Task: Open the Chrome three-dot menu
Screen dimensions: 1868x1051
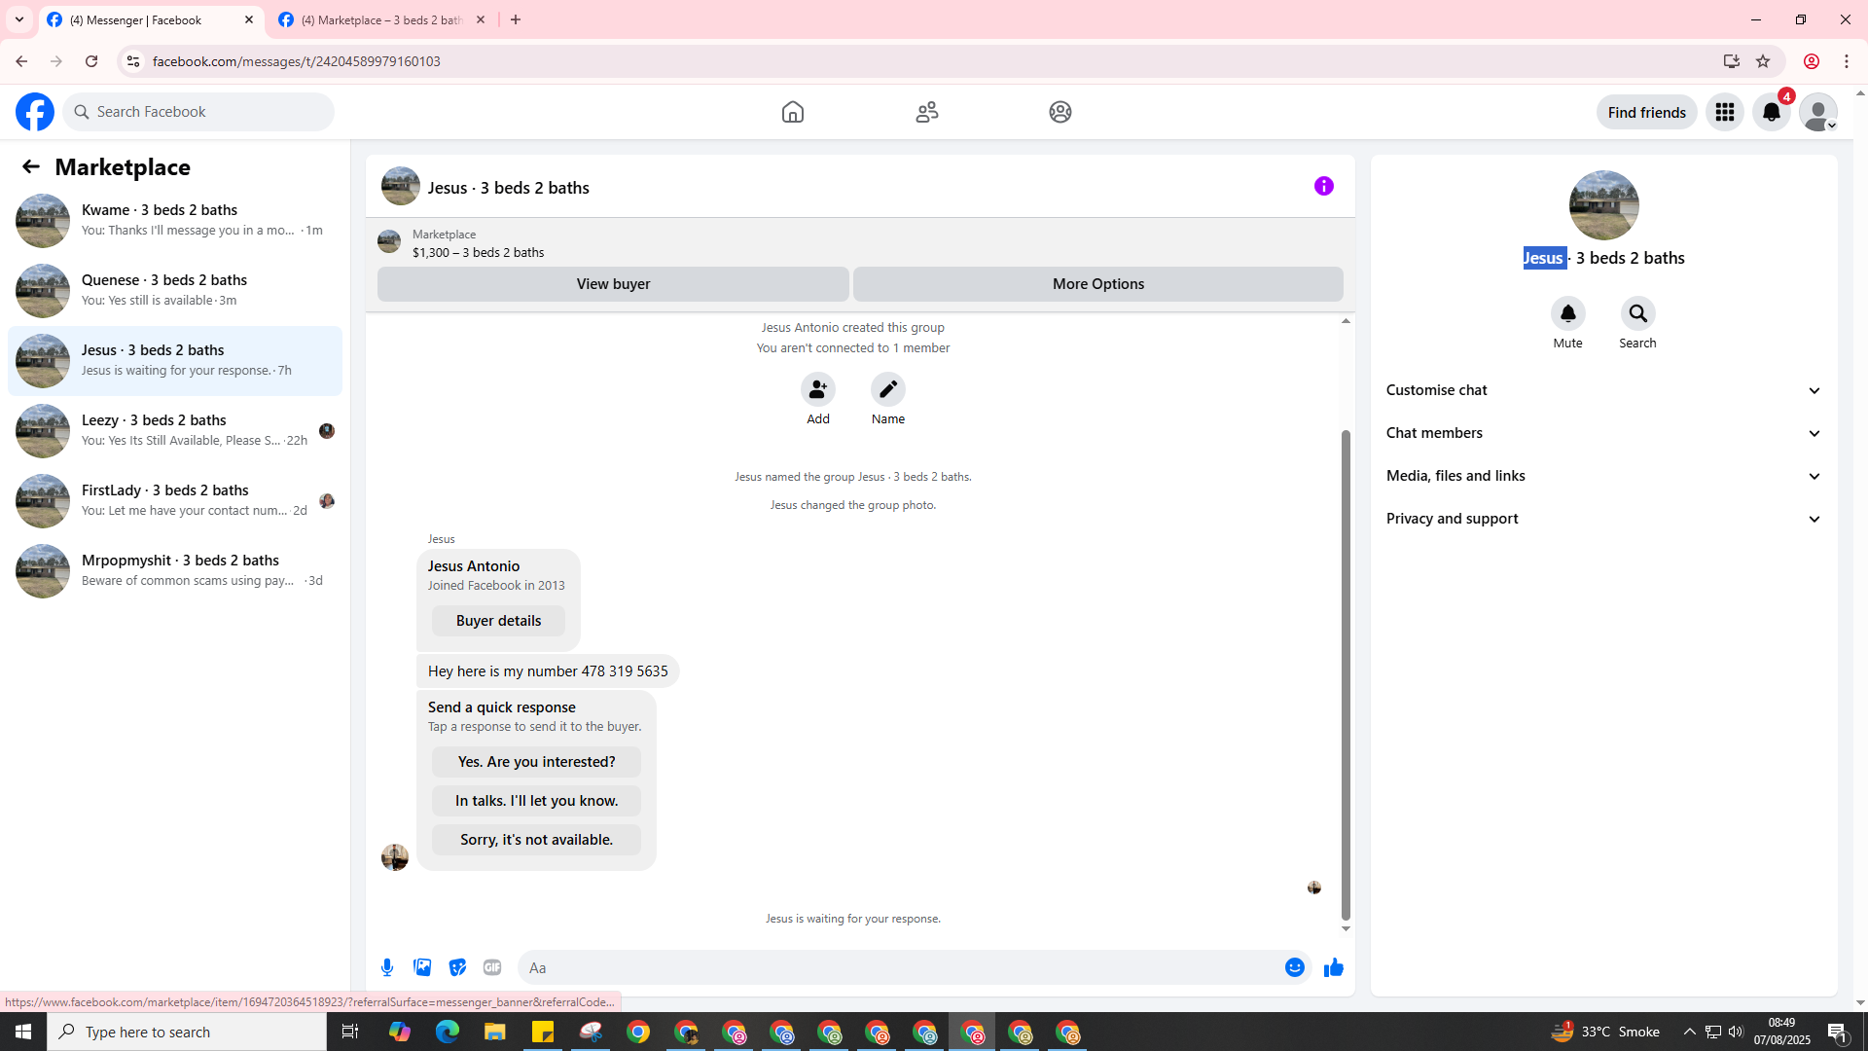Action: coord(1847,61)
